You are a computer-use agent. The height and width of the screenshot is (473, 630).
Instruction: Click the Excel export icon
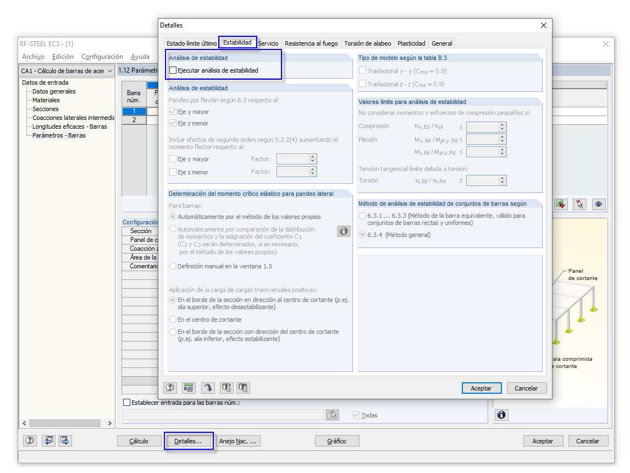point(561,204)
